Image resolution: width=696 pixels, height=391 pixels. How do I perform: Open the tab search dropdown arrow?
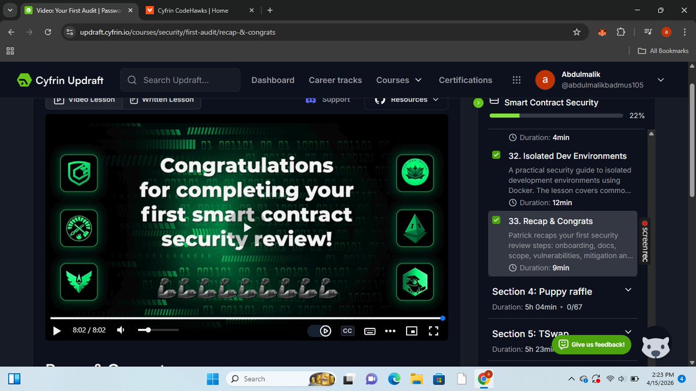tap(10, 10)
